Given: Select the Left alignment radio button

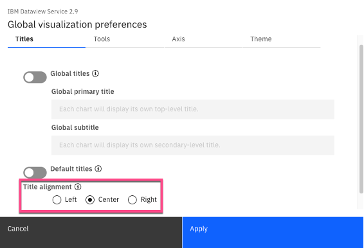Looking at the screenshot, I should [57, 200].
